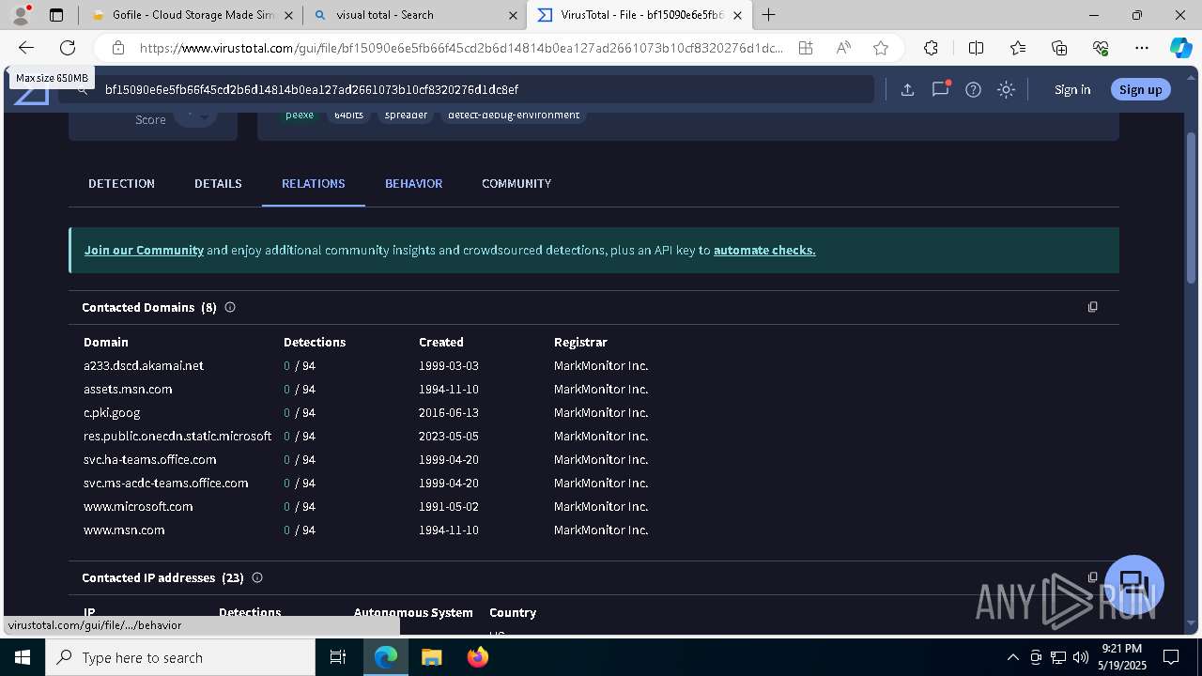1202x676 pixels.
Task: View site information padlock icon
Action: coord(117,48)
